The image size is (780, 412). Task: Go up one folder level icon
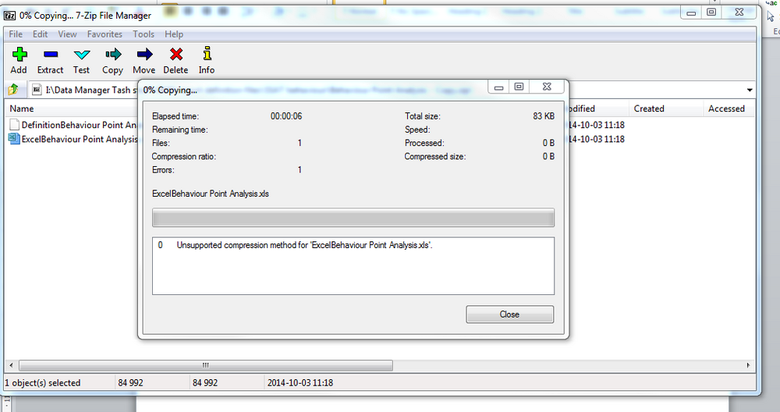pos(13,90)
